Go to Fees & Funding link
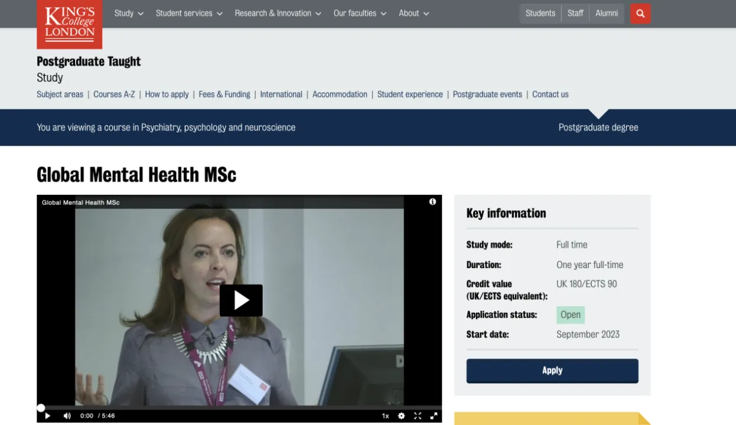 (224, 94)
